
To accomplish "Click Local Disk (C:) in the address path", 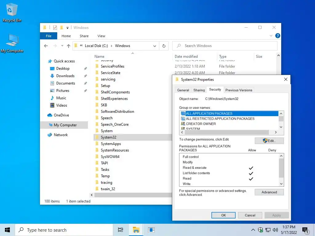I will 96,46.
